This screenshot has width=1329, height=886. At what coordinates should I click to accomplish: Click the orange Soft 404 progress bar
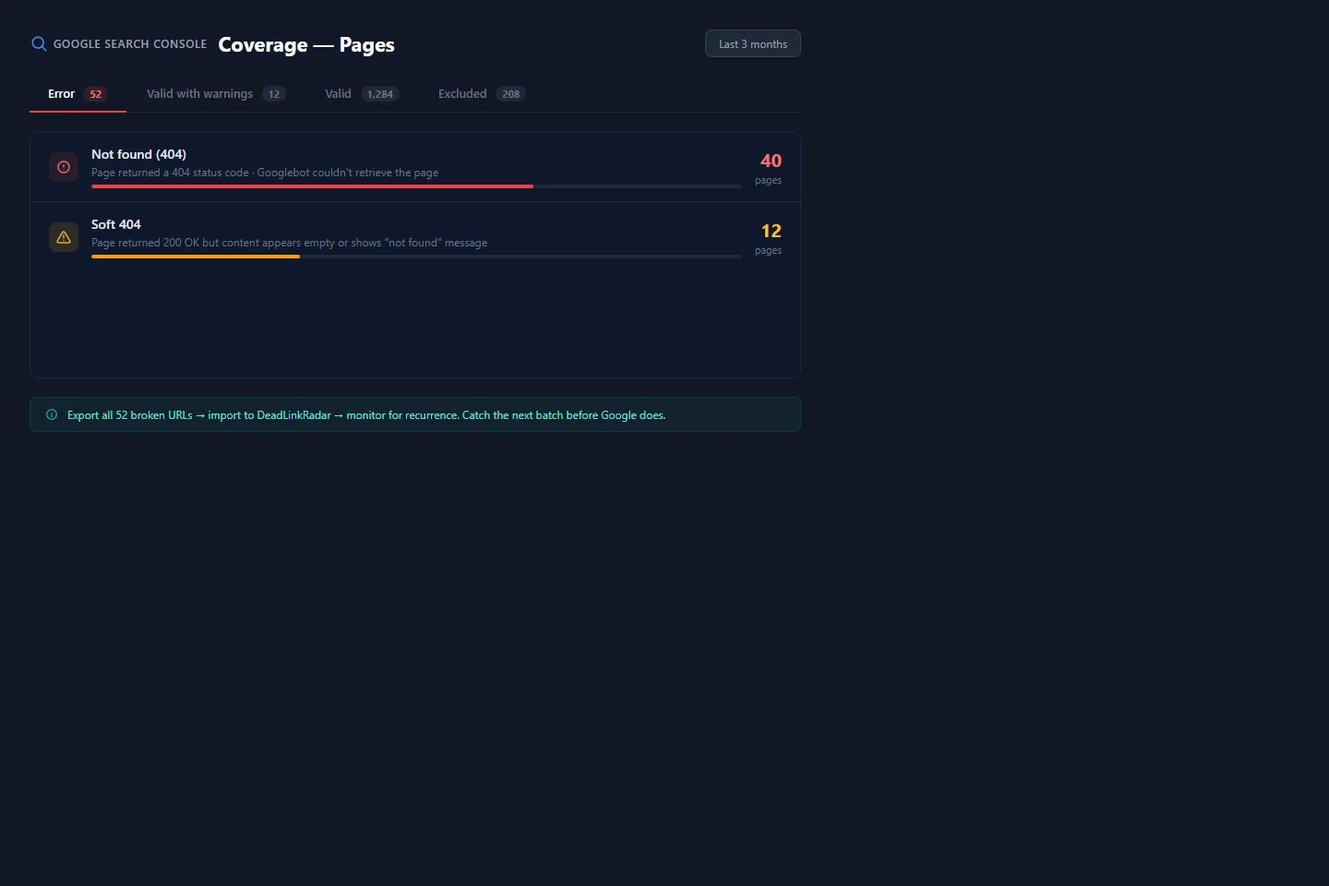coord(196,257)
